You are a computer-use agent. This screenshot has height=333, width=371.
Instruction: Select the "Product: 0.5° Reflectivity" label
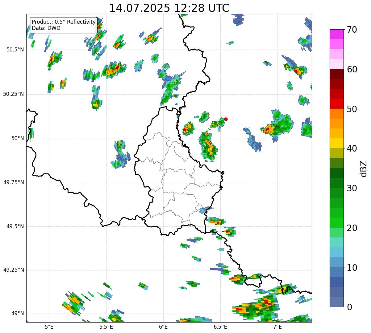64,22
